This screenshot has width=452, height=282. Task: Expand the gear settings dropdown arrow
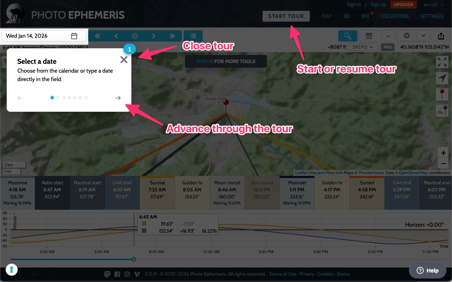point(423,36)
